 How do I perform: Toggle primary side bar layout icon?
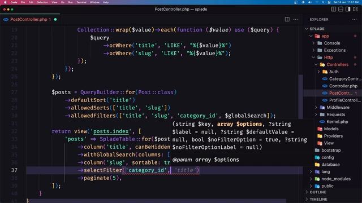(334, 9)
